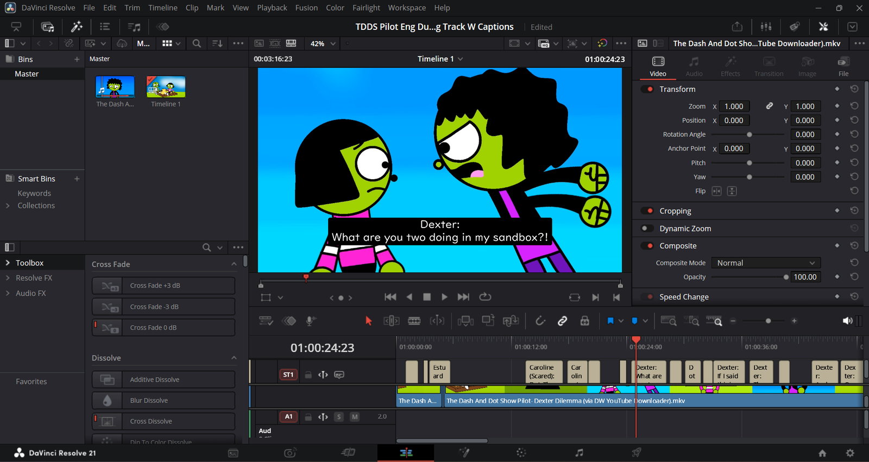Toggle position lock padlock icon

[x=585, y=321]
